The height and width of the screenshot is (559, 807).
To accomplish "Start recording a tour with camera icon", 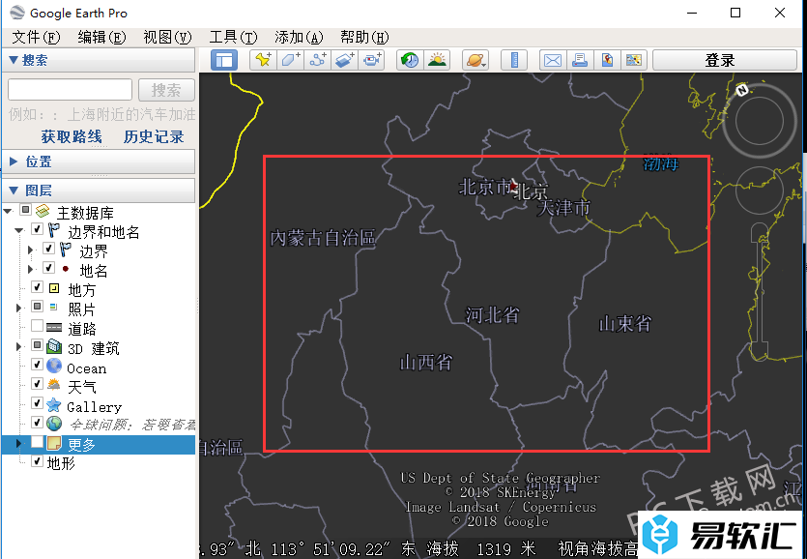I will click(x=373, y=60).
